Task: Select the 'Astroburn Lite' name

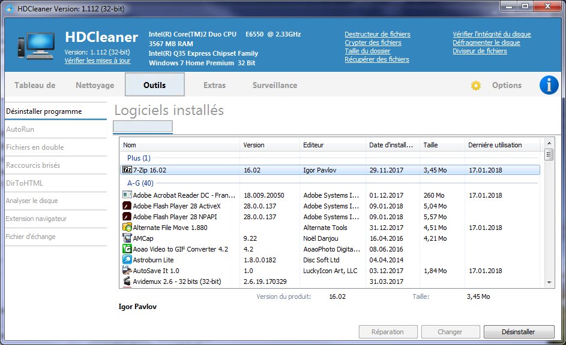Action: (x=153, y=260)
